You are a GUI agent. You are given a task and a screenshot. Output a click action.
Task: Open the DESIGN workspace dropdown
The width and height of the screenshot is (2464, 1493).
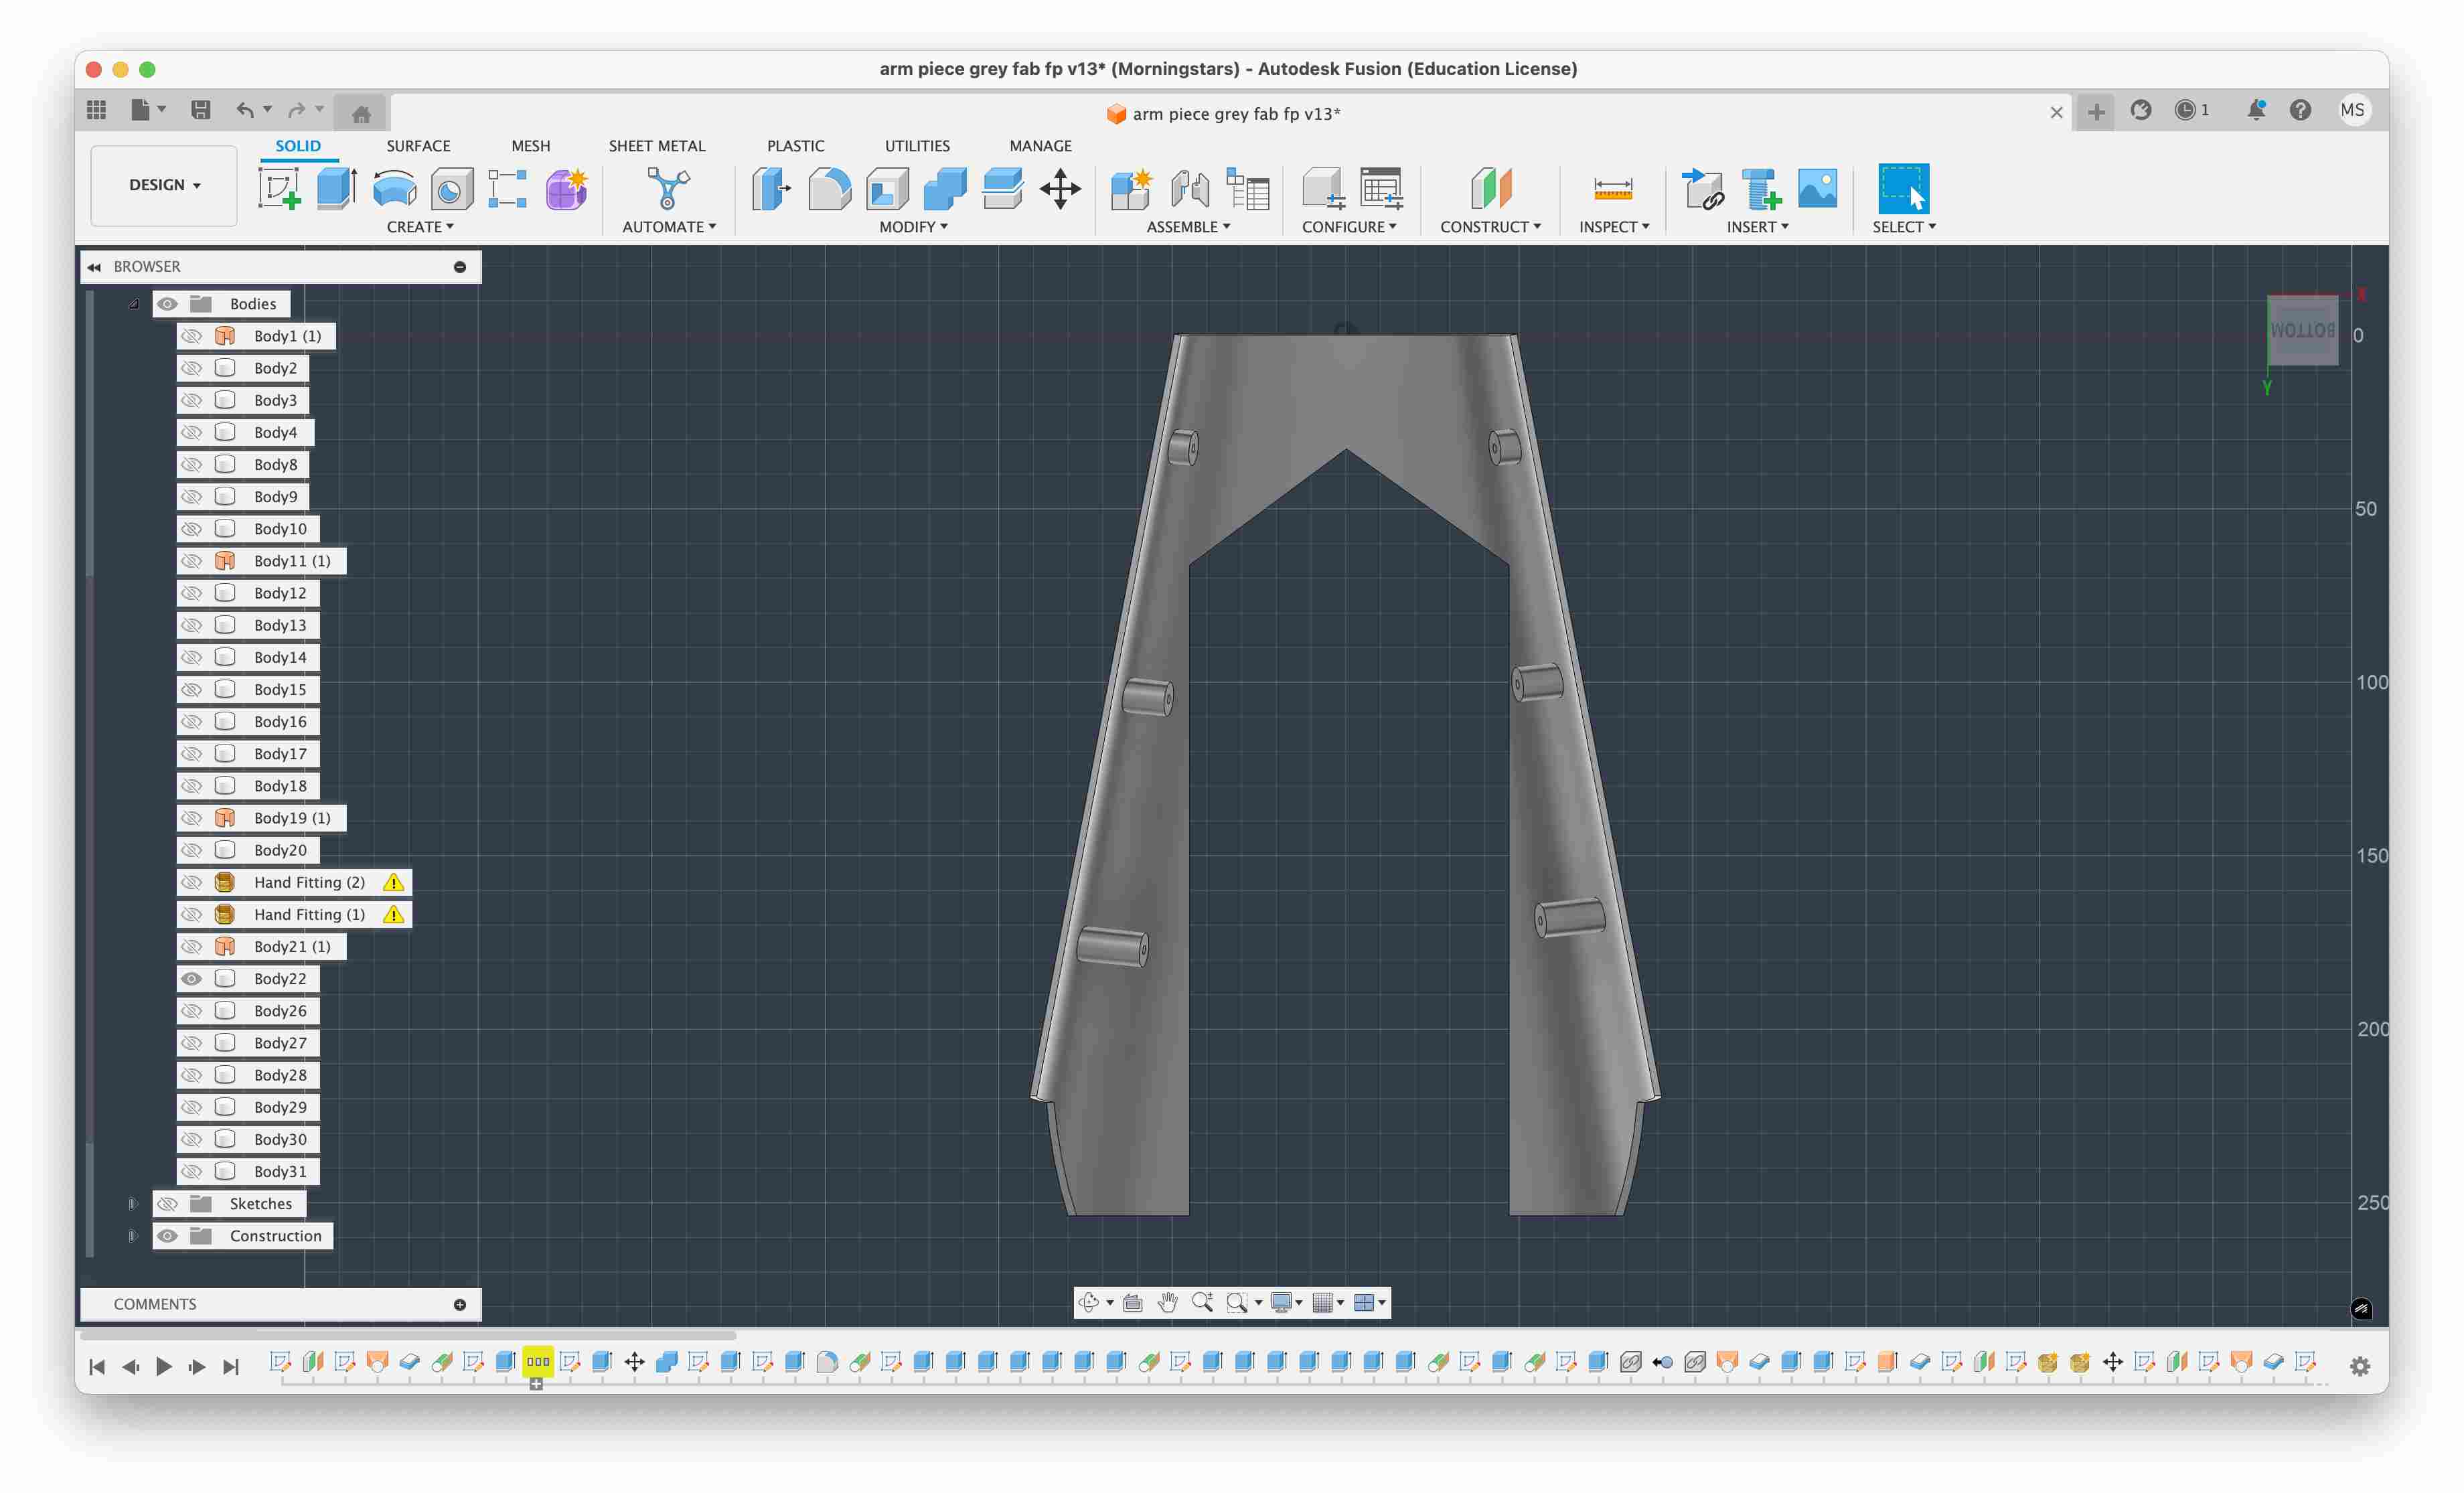tap(164, 185)
